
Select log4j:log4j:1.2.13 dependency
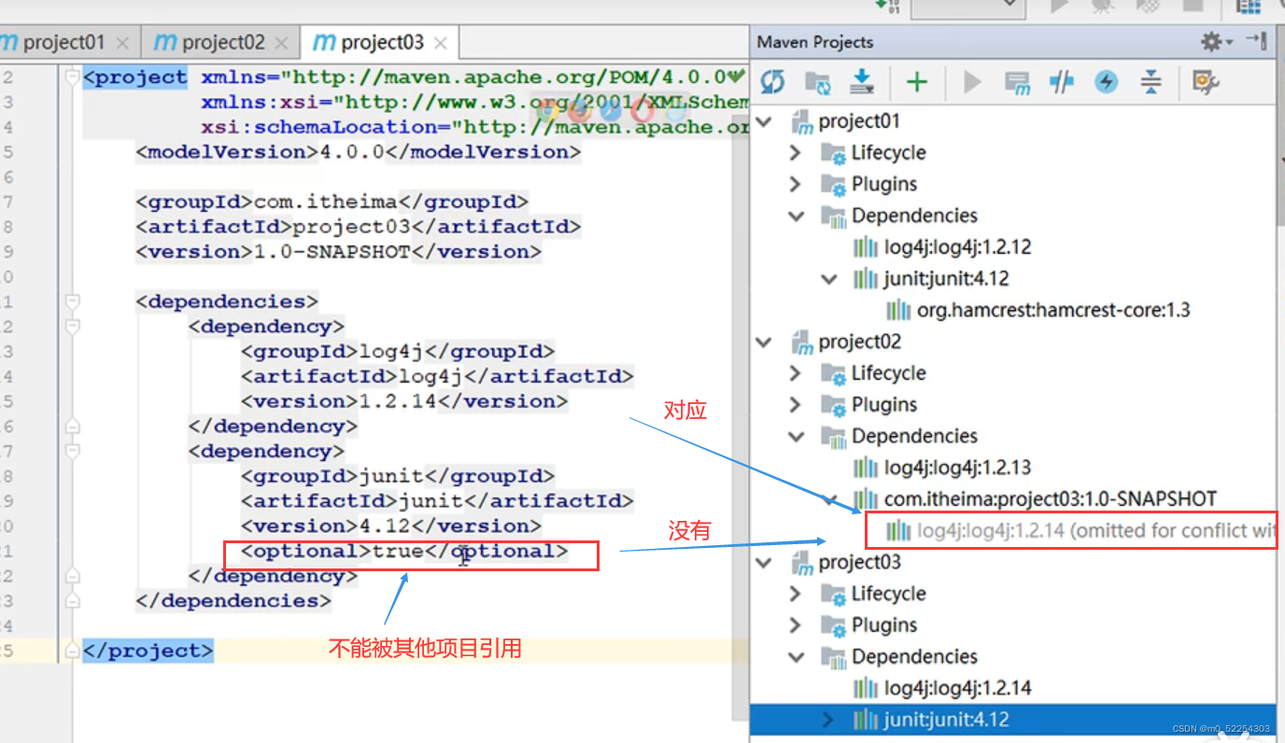click(957, 468)
